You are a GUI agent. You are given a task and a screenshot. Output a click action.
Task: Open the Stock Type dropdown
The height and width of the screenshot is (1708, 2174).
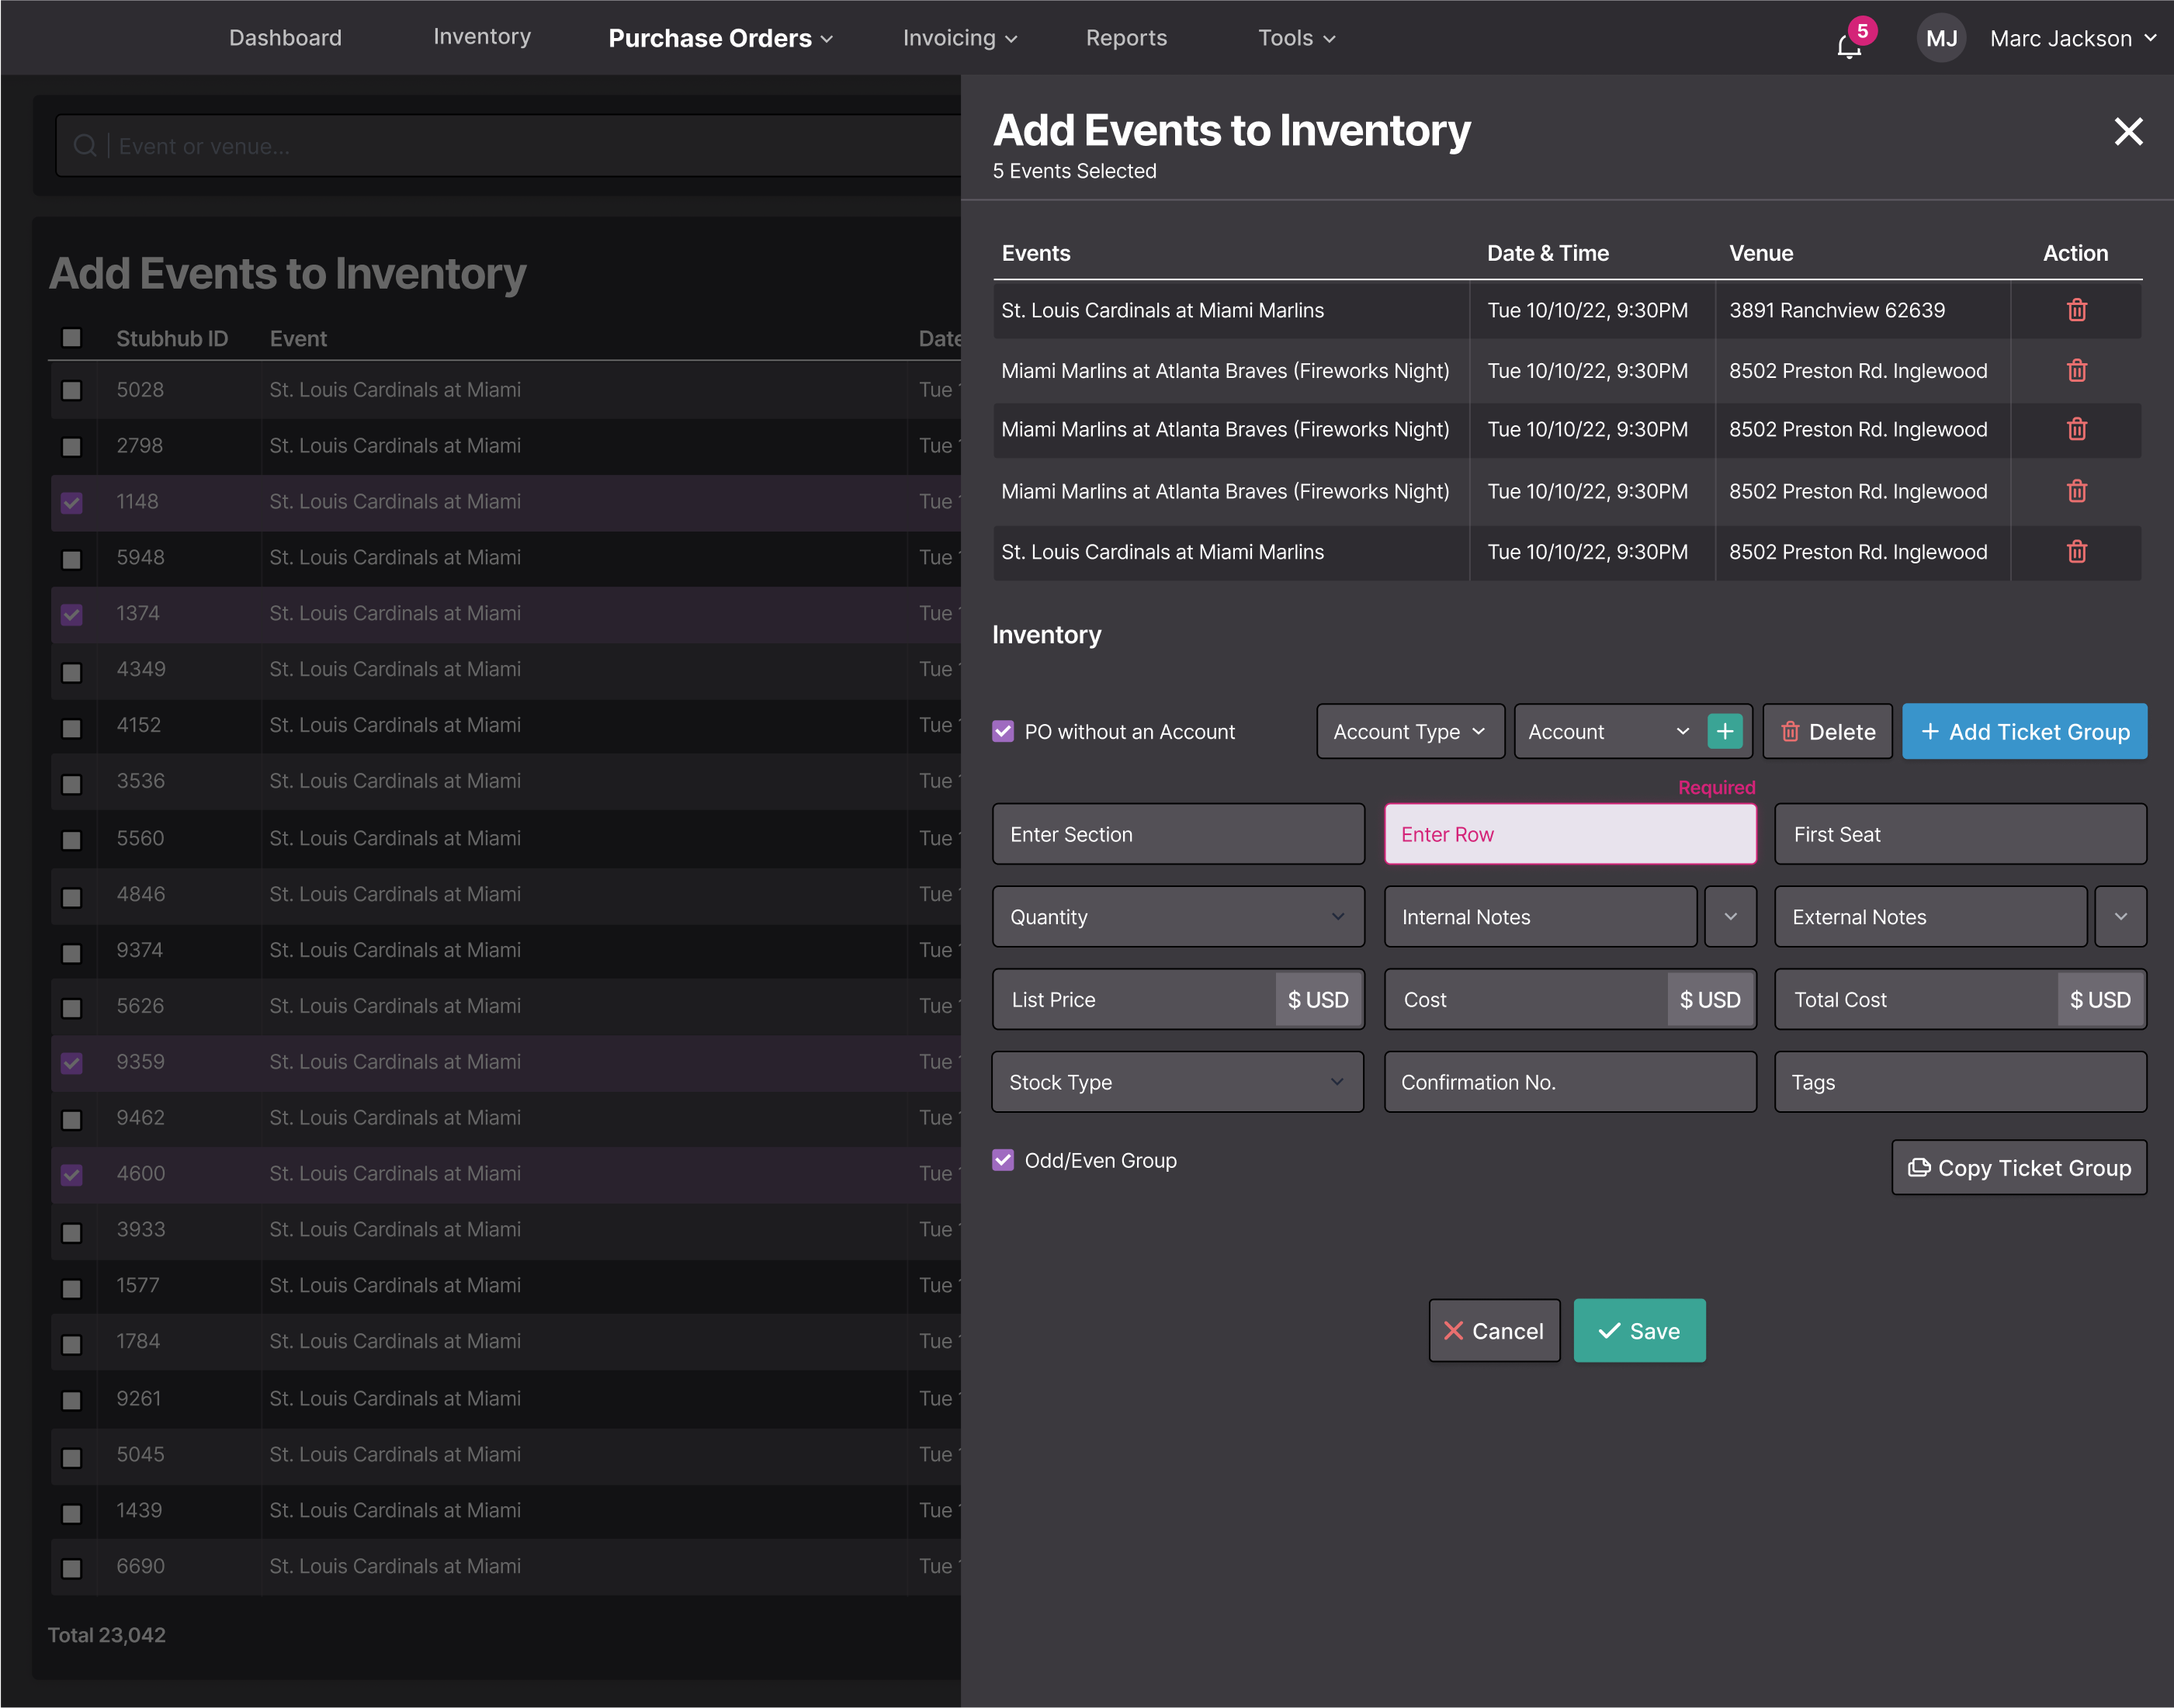1177,1082
